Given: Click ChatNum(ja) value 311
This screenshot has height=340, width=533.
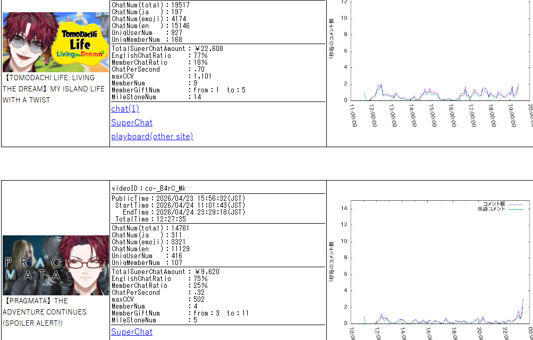Looking at the screenshot, I should click(x=176, y=235).
